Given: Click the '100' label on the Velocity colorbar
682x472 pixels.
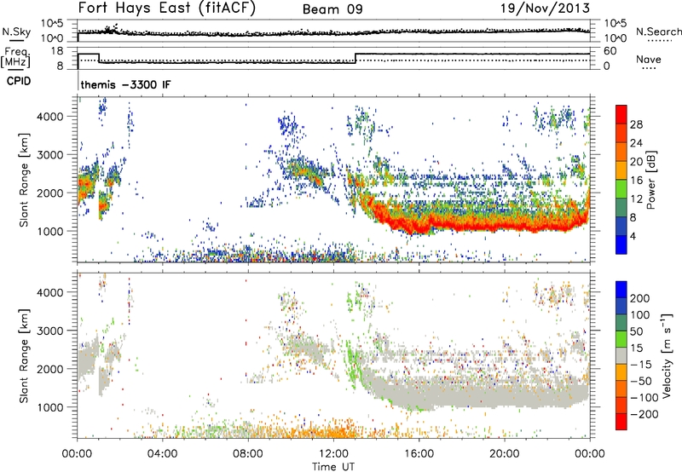Looking at the screenshot, I should tap(640, 315).
